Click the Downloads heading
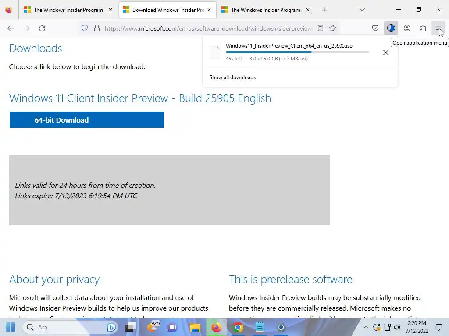The image size is (449, 336). point(36,48)
